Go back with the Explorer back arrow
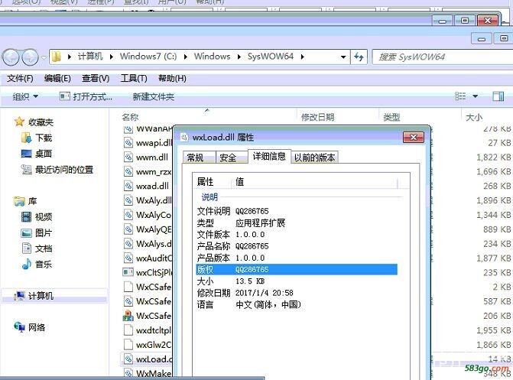Viewport: 513px width, 380px height. tap(12, 57)
